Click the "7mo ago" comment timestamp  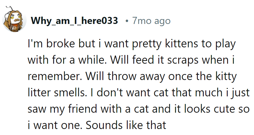[x=151, y=21]
